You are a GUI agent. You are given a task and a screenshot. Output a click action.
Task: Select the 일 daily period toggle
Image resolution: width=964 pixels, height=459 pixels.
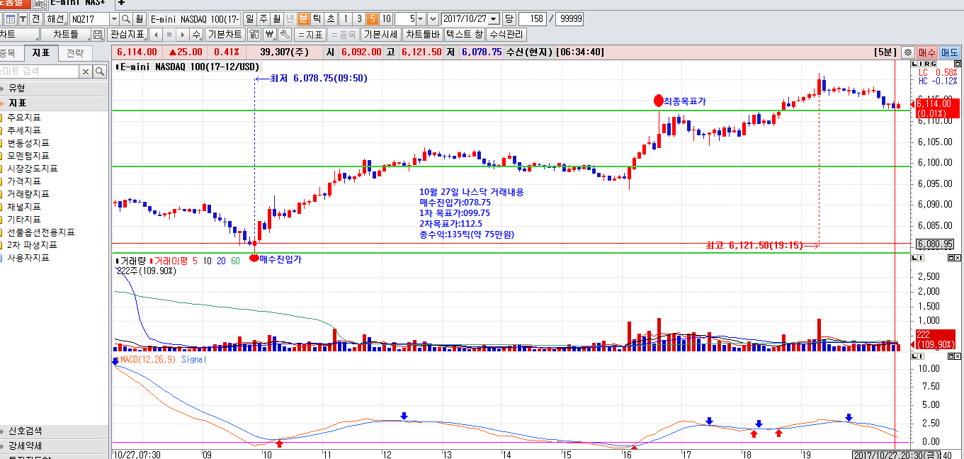pos(249,18)
